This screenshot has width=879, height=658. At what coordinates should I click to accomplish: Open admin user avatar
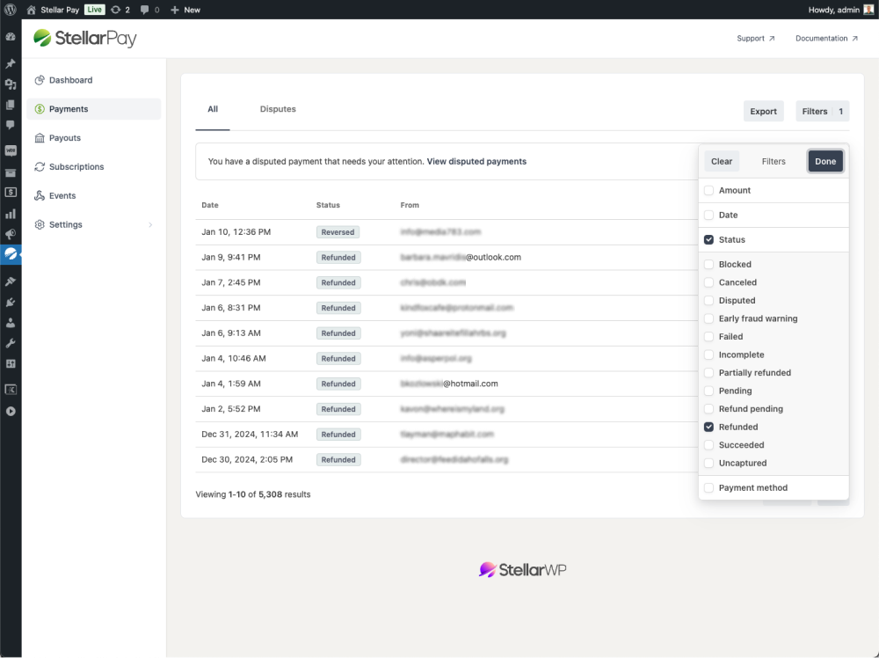pyautogui.click(x=868, y=10)
